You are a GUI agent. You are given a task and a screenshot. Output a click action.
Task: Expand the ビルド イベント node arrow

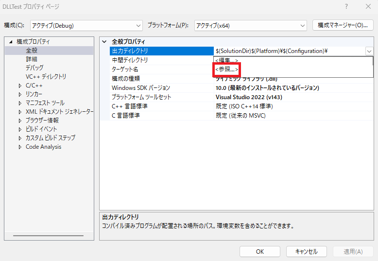tap(20, 129)
